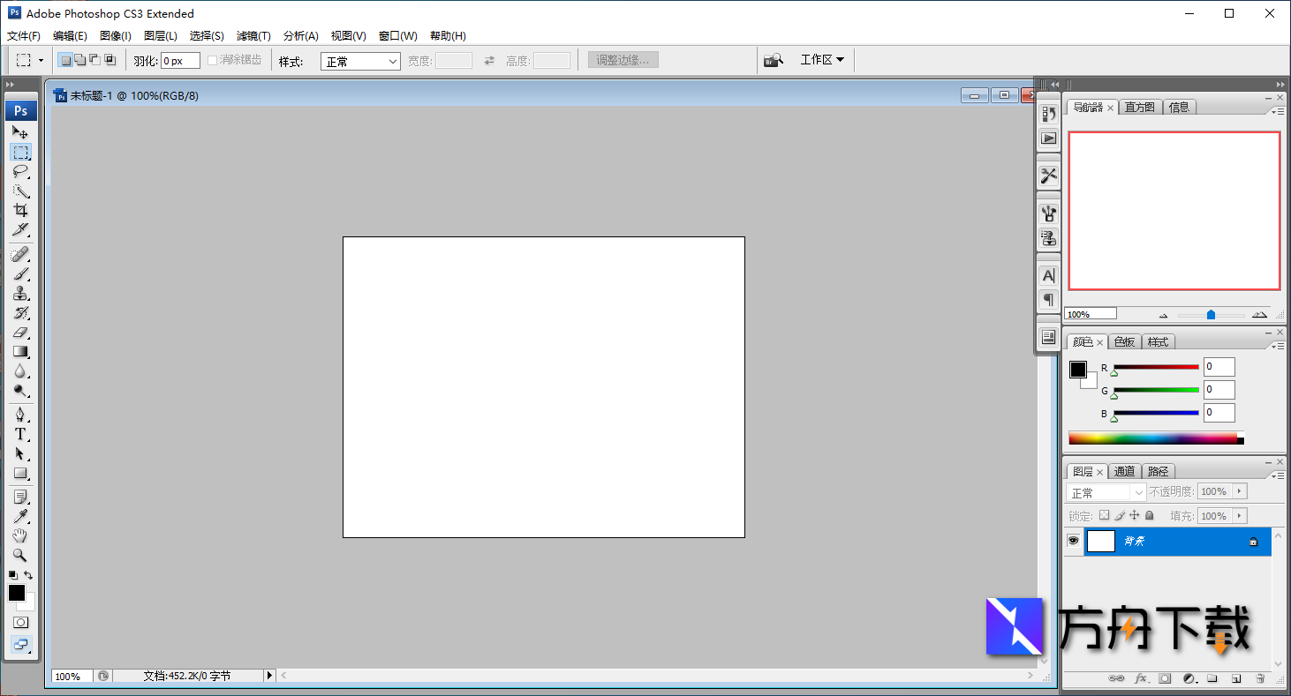Create a new layer in the Layers panel

pos(1237,679)
